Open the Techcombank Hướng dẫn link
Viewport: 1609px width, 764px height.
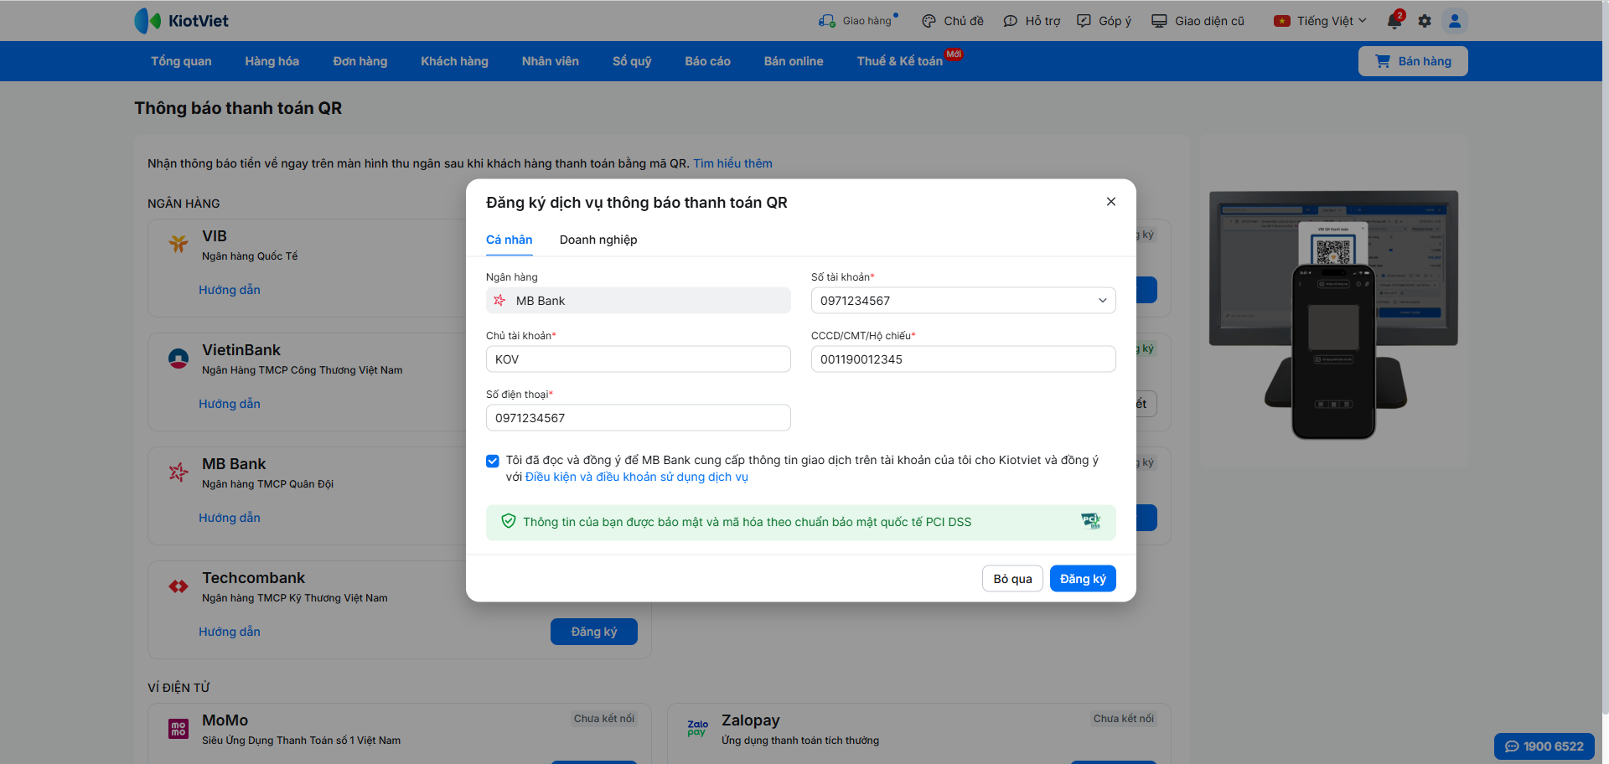pyautogui.click(x=230, y=632)
